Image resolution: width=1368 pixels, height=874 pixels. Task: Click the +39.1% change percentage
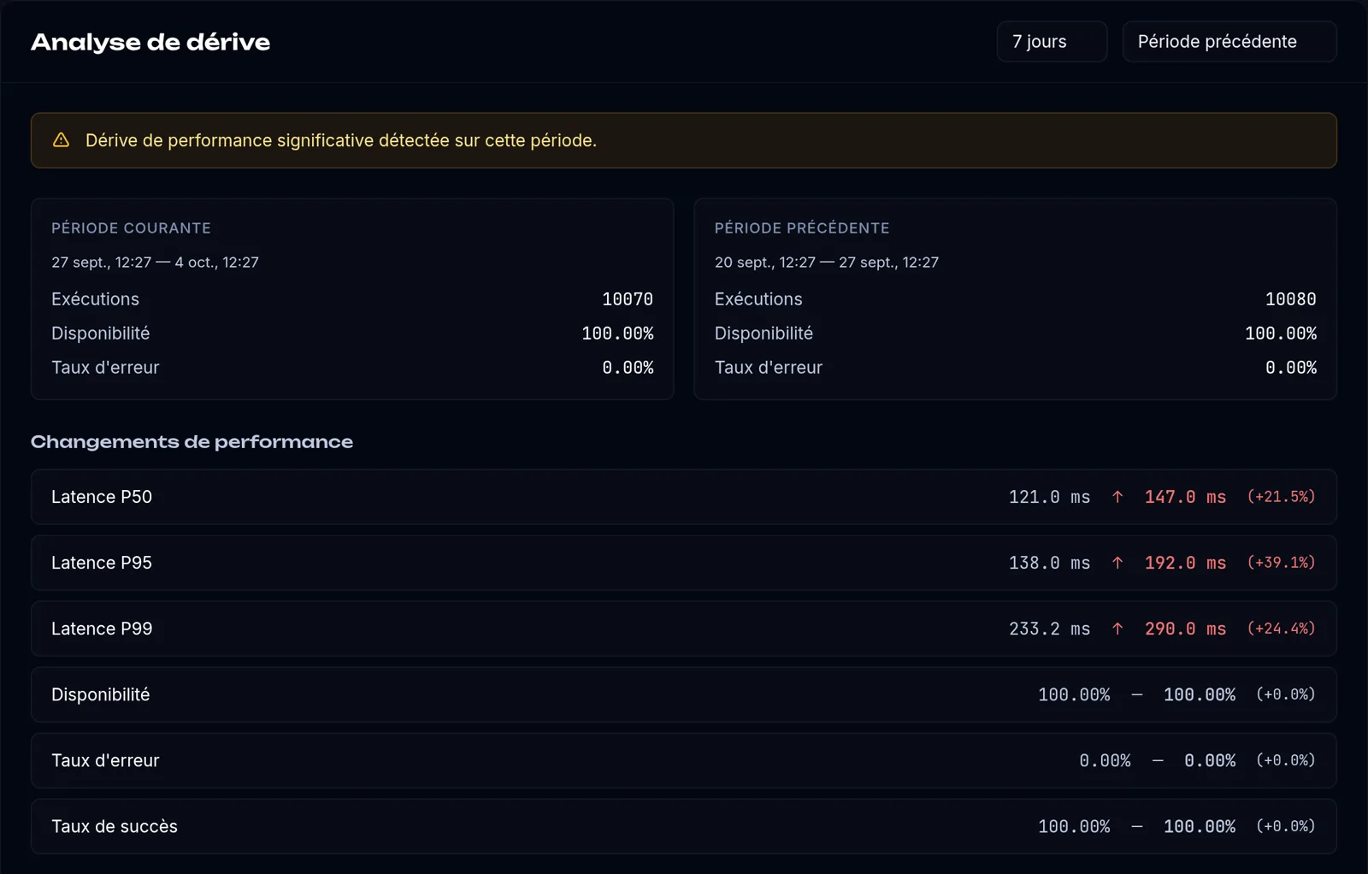tap(1281, 563)
